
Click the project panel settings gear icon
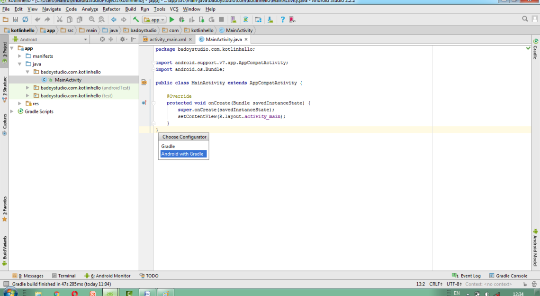(x=123, y=39)
